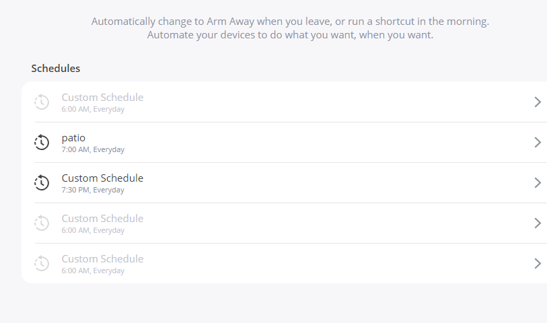Click '6:00 AM, Everyday' in the bottom row

[x=93, y=271]
